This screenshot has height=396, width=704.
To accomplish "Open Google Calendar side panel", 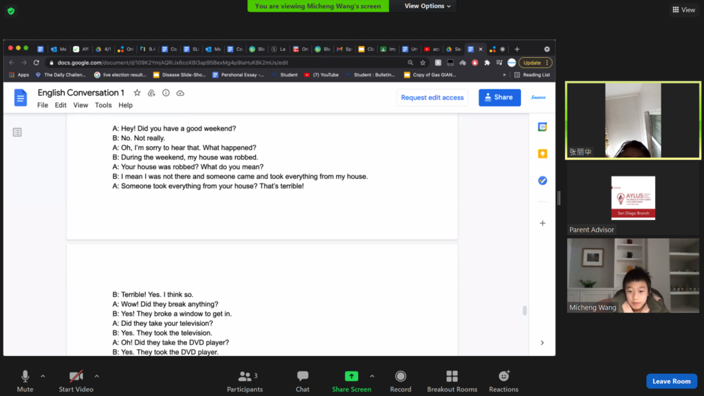I will (x=542, y=127).
